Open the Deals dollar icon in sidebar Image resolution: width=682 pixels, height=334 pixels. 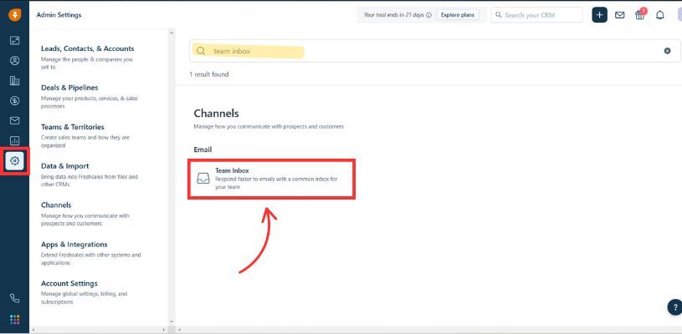click(14, 101)
